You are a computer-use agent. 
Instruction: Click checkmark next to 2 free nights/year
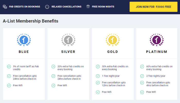coord(142,76)
